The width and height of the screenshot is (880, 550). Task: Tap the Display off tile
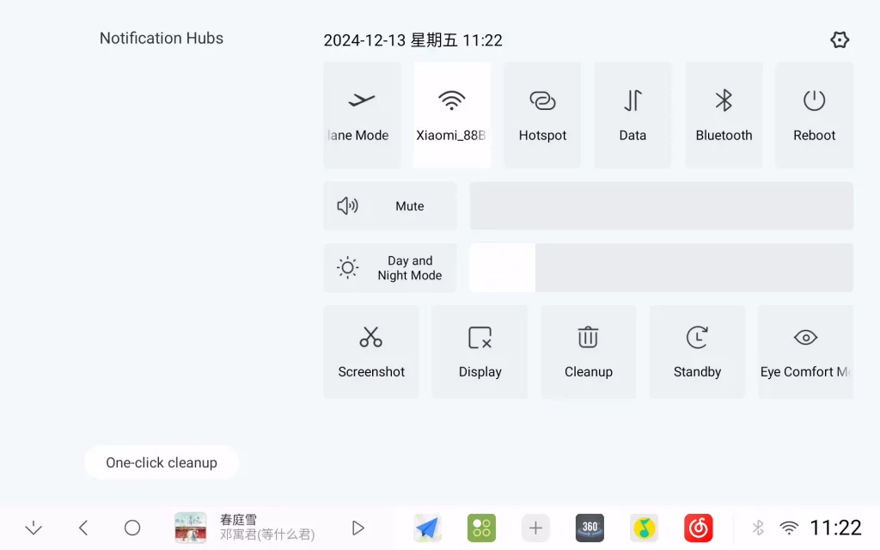(480, 351)
